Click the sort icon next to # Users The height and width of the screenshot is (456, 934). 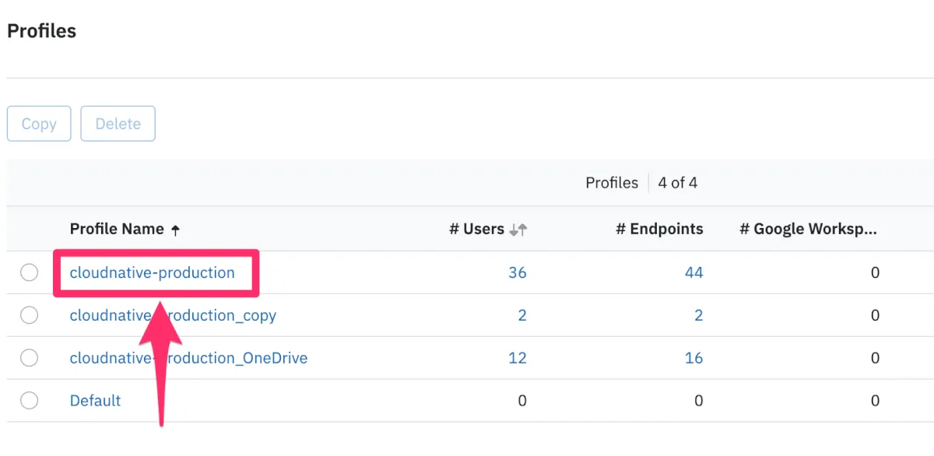[518, 230]
